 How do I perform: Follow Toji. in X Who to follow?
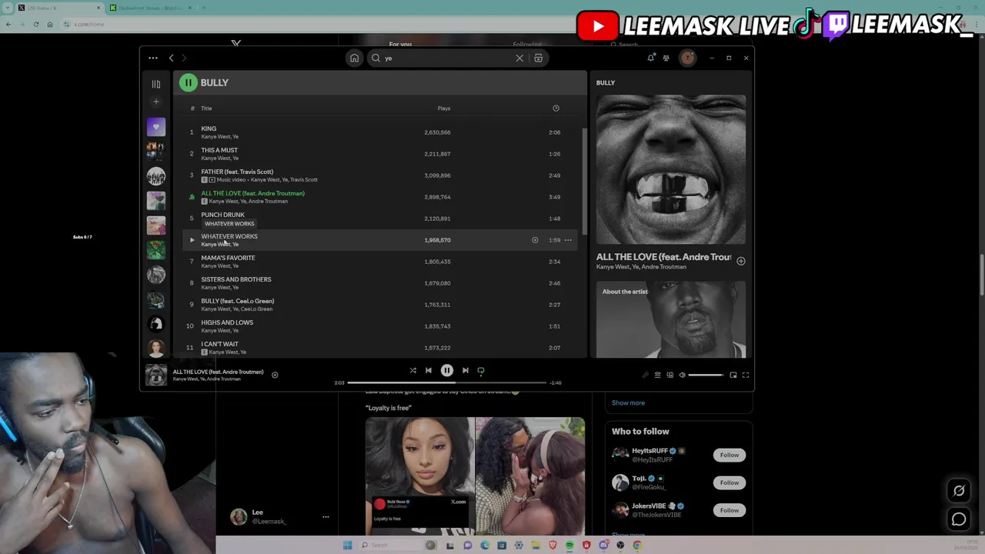729,482
